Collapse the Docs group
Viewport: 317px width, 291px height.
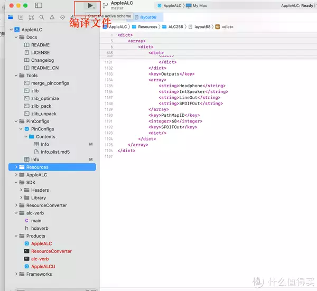tap(16, 37)
